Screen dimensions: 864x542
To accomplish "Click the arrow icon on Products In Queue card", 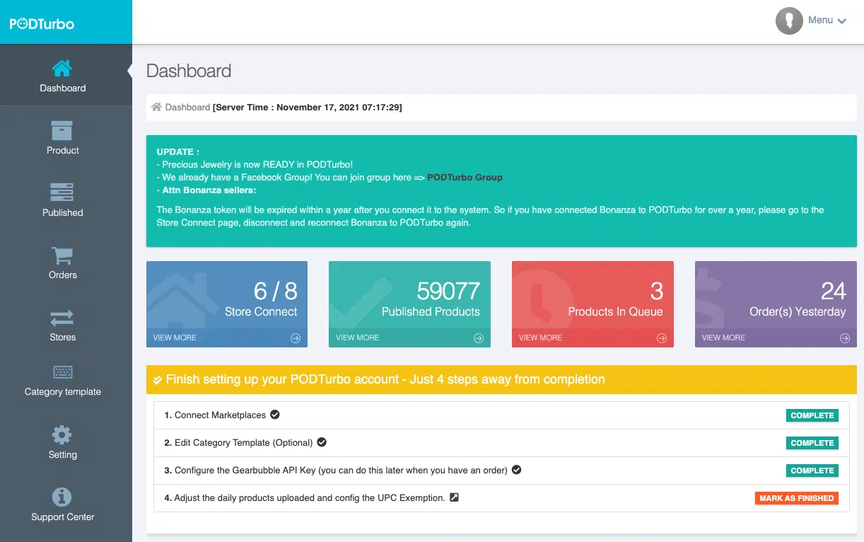I will click(662, 338).
